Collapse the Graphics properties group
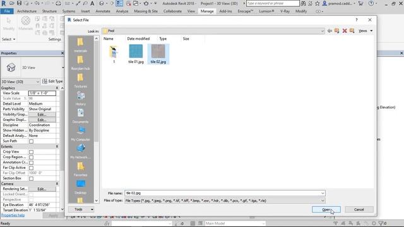Viewport: 404px width, 227px height. [x=57, y=88]
